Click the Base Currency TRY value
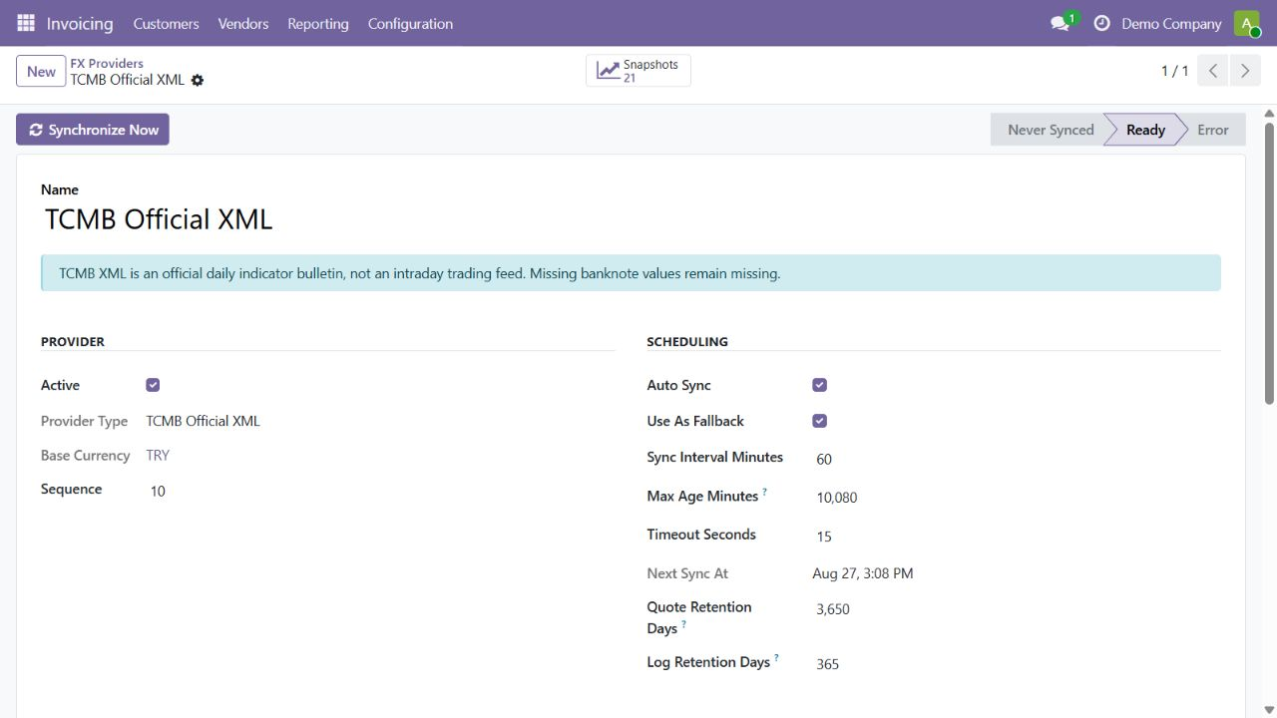Screen dimensions: 1277x718 158,455
